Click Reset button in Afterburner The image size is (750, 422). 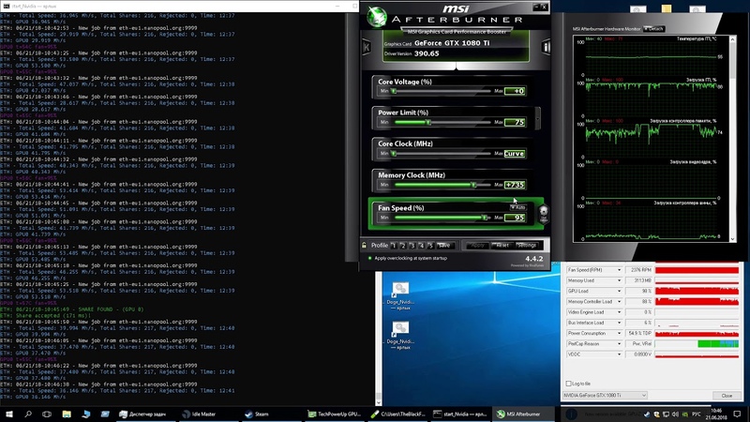click(502, 246)
